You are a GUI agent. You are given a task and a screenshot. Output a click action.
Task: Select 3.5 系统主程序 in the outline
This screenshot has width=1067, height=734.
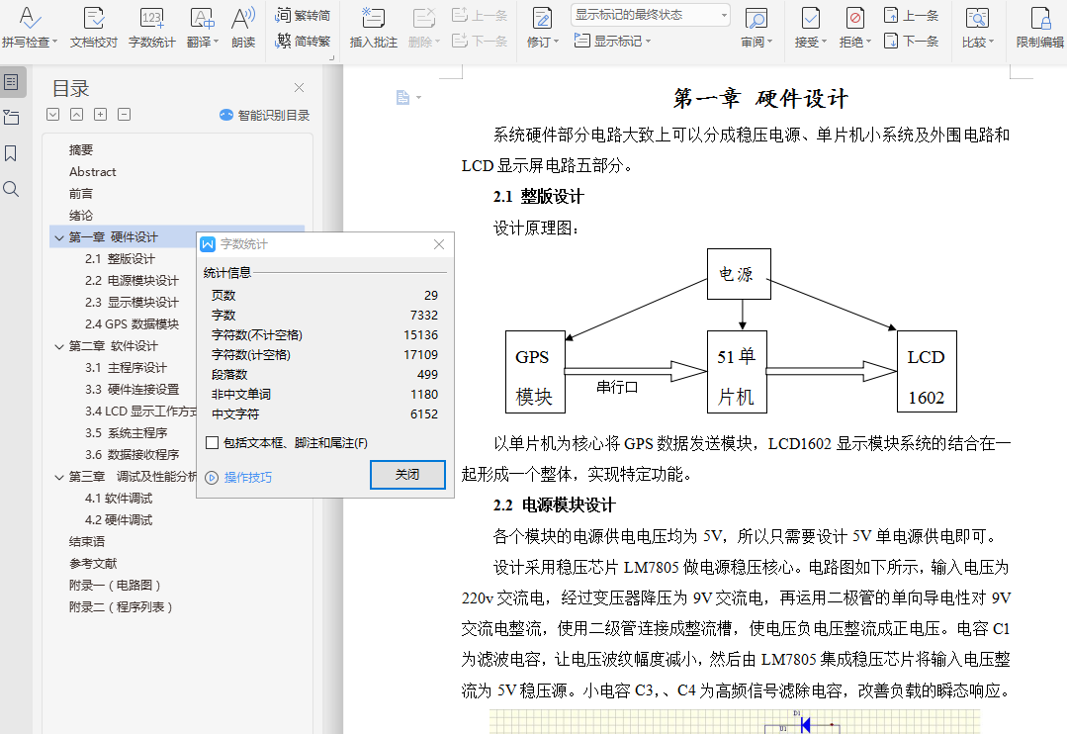tap(126, 433)
